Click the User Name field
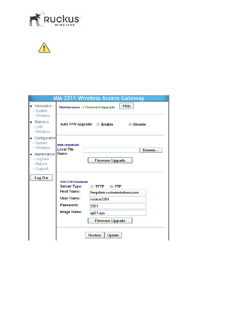The height and width of the screenshot is (311, 240). click(118, 199)
